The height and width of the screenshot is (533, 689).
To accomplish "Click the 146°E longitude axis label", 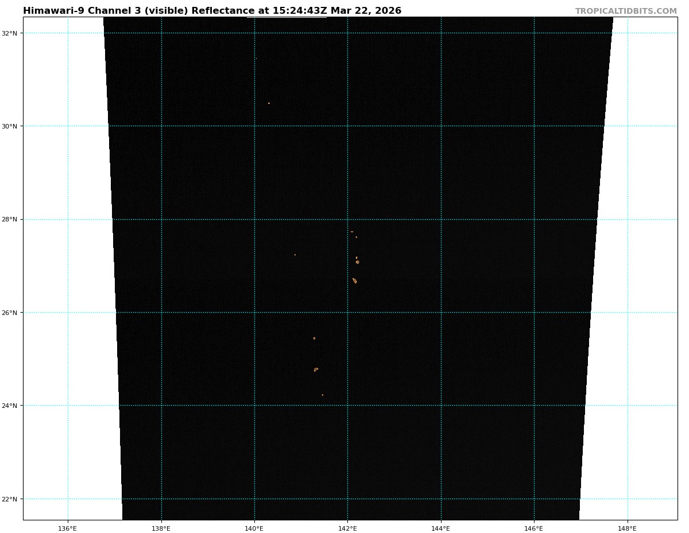I will (534, 528).
